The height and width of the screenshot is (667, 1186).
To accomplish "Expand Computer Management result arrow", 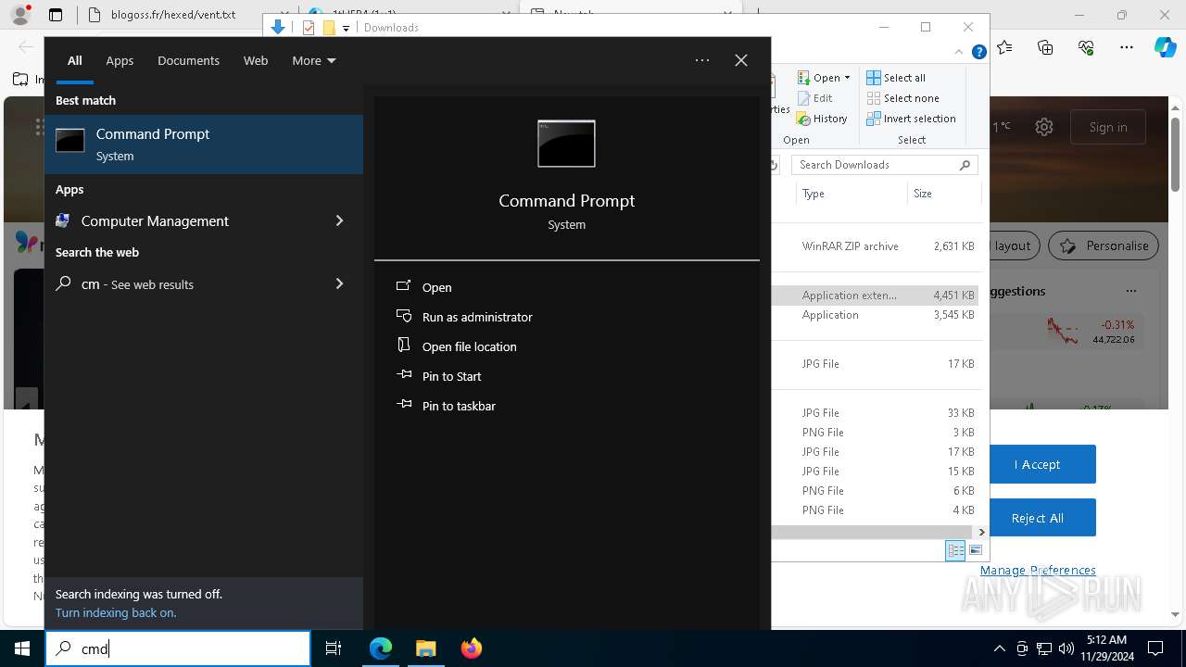I will tap(339, 220).
